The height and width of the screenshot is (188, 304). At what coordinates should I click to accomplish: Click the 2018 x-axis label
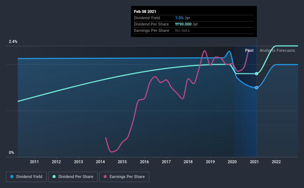[x=188, y=162]
